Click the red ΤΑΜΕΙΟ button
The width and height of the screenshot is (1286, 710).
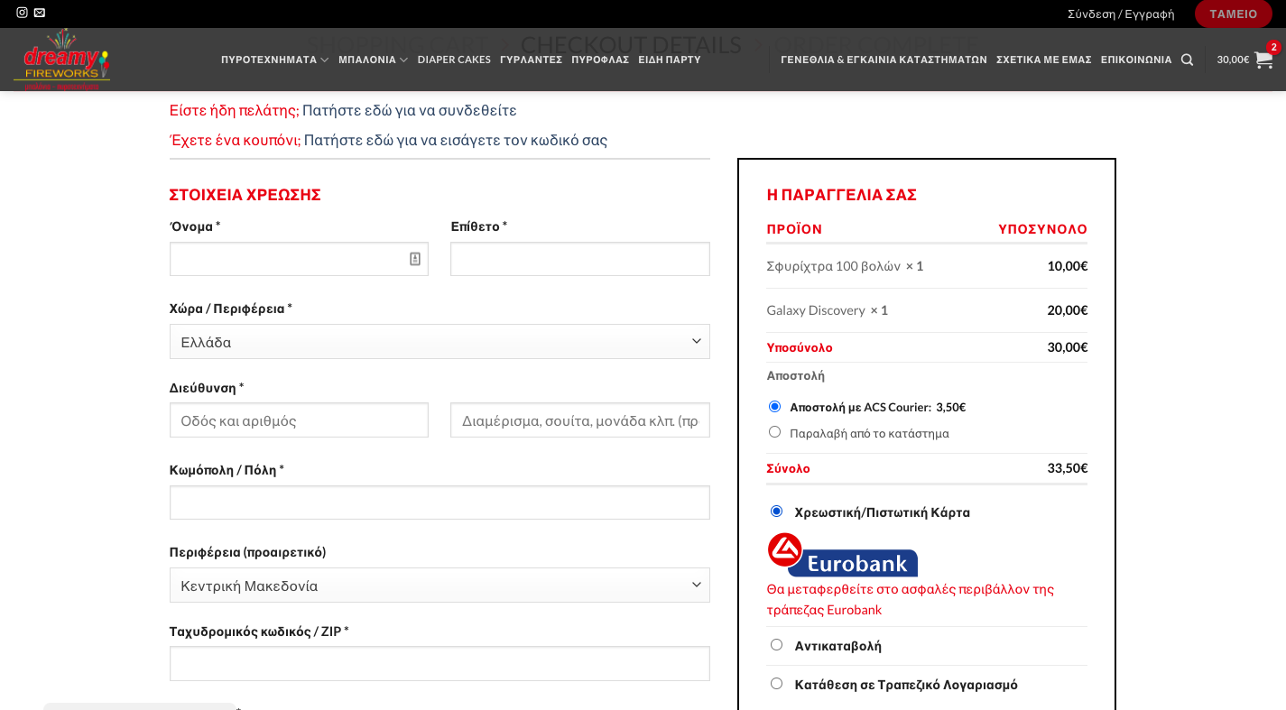click(1233, 14)
